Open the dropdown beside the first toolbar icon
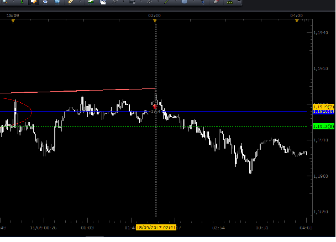Screen dimensions: 336x242 coord(13,2)
